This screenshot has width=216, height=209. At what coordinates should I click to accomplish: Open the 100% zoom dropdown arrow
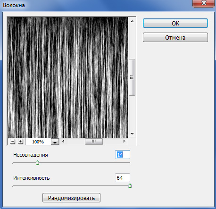tap(55, 142)
